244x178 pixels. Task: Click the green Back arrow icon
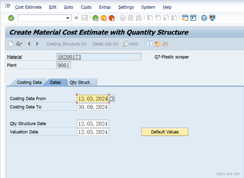click(96, 18)
